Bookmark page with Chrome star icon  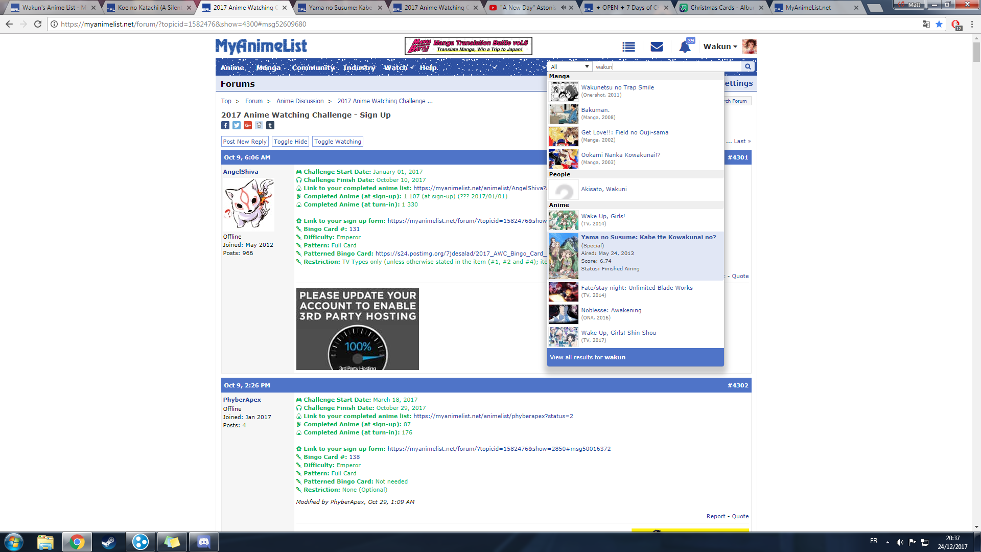939,24
